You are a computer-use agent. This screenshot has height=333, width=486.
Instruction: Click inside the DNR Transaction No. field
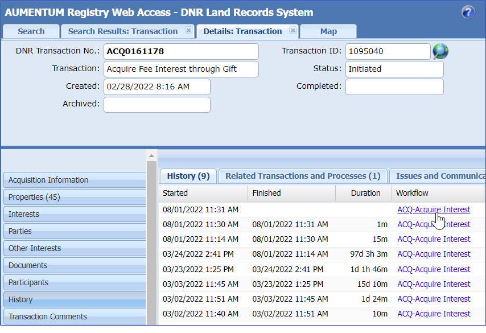click(x=181, y=51)
